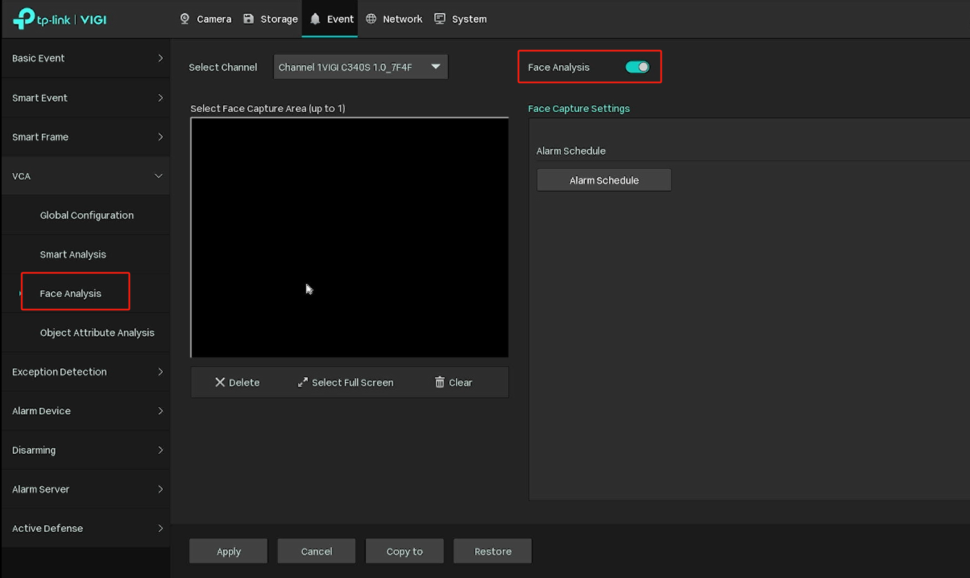The height and width of the screenshot is (578, 970).
Task: Click the Select Full Screen arrows icon
Action: click(x=303, y=382)
